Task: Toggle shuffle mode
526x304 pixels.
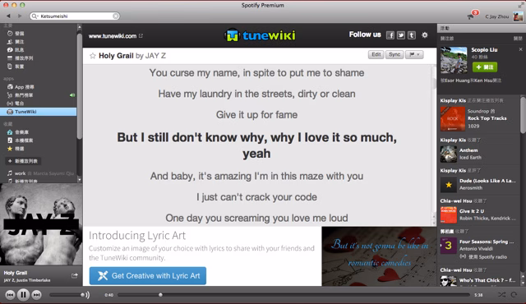Action: [501, 295]
